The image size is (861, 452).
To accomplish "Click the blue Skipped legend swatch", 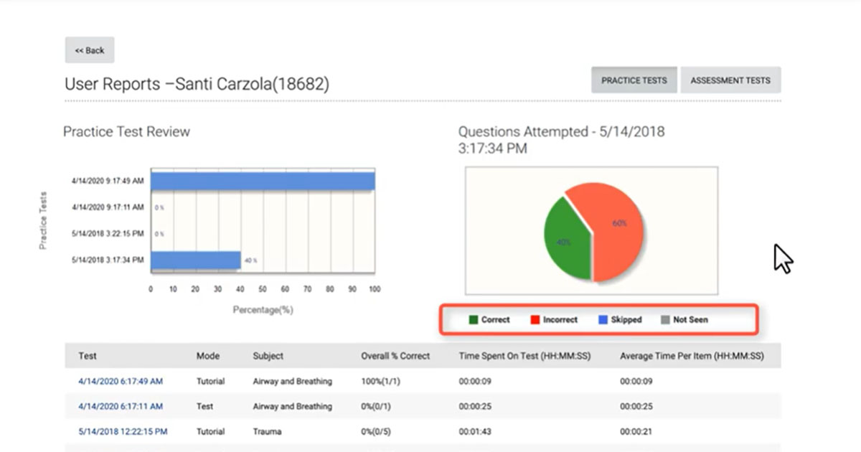I will 603,320.
